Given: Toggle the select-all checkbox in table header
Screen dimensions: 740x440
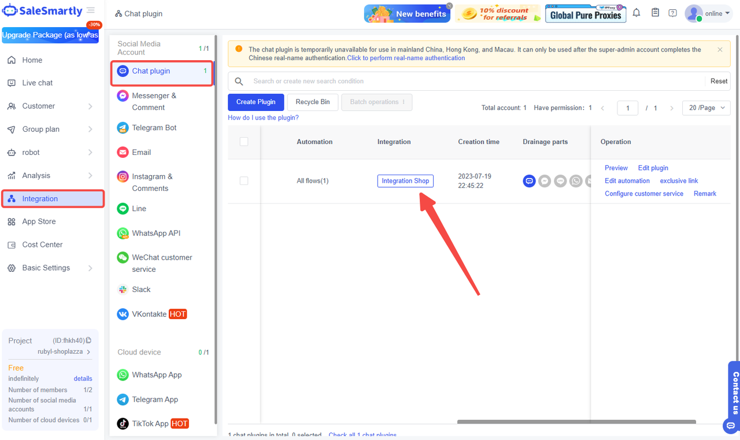Looking at the screenshot, I should [244, 142].
